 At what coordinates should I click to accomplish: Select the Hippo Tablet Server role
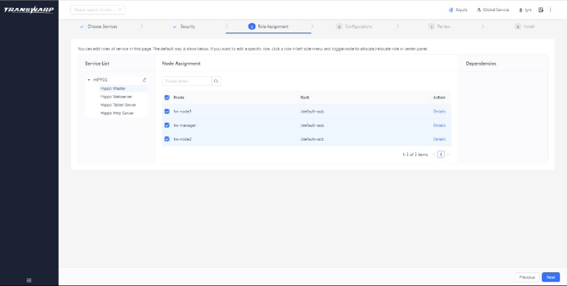(x=118, y=105)
